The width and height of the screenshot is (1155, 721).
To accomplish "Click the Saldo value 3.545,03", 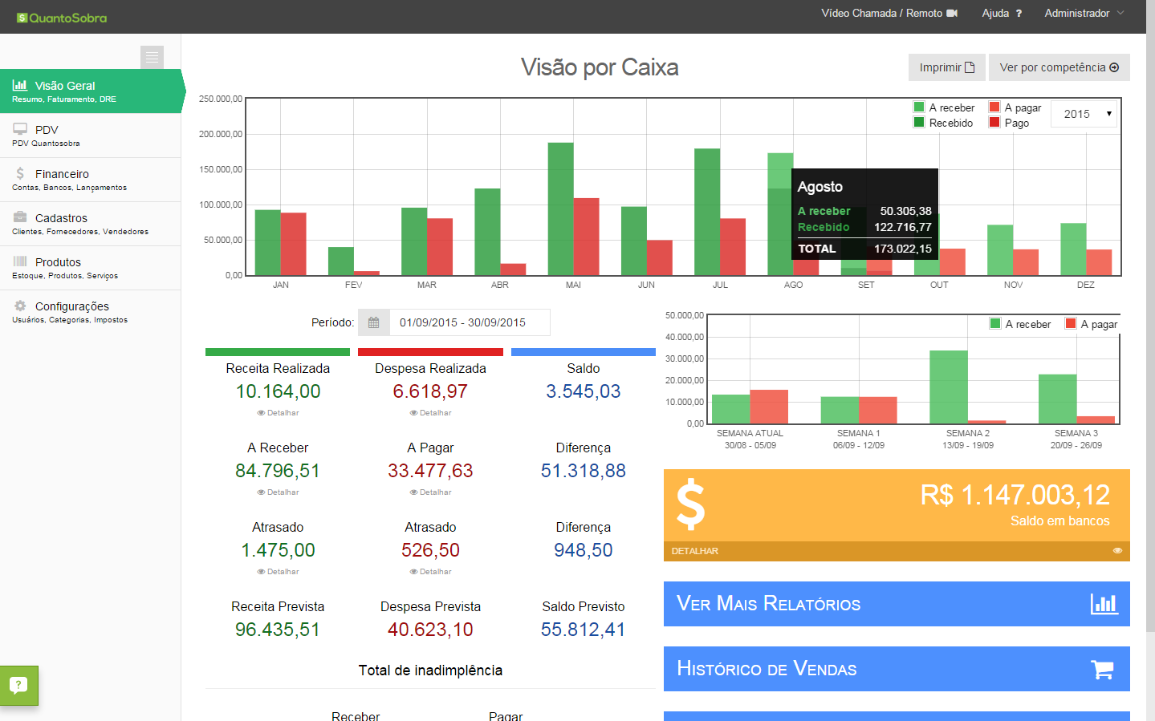I will click(x=584, y=391).
